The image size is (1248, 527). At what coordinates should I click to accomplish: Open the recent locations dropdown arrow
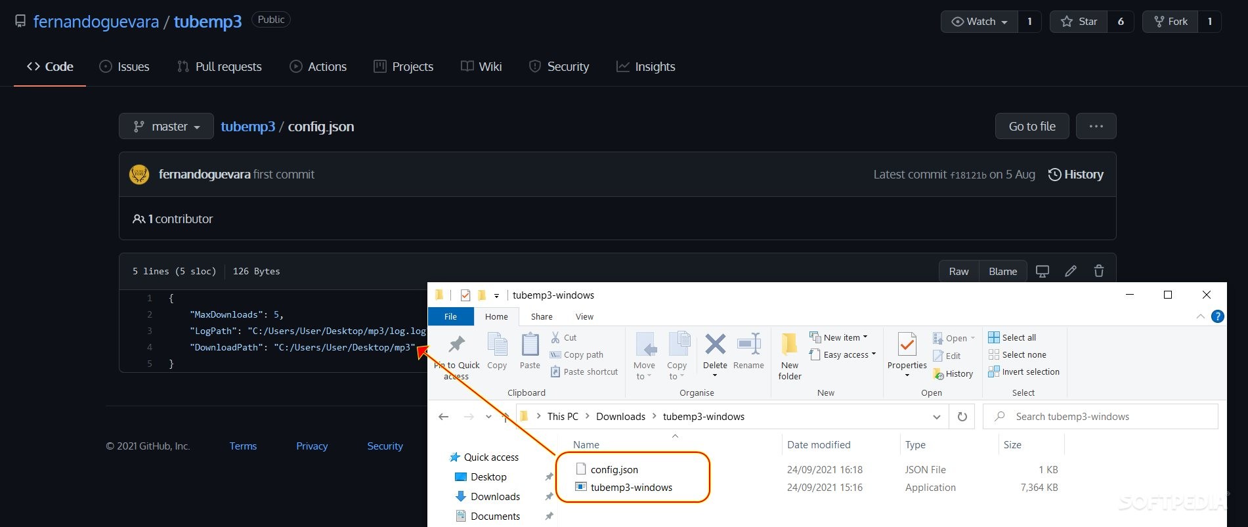click(488, 417)
